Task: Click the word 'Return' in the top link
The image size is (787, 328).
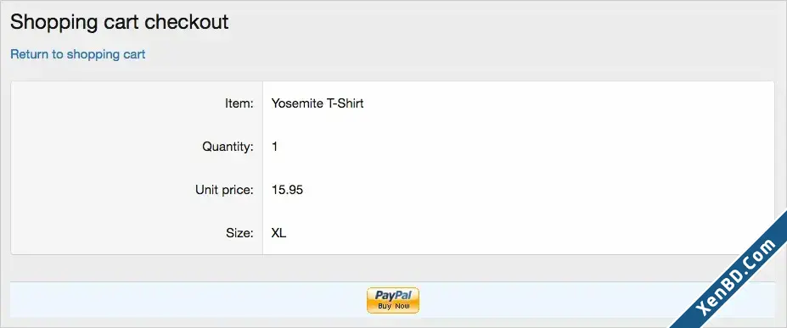Action: pyautogui.click(x=30, y=54)
